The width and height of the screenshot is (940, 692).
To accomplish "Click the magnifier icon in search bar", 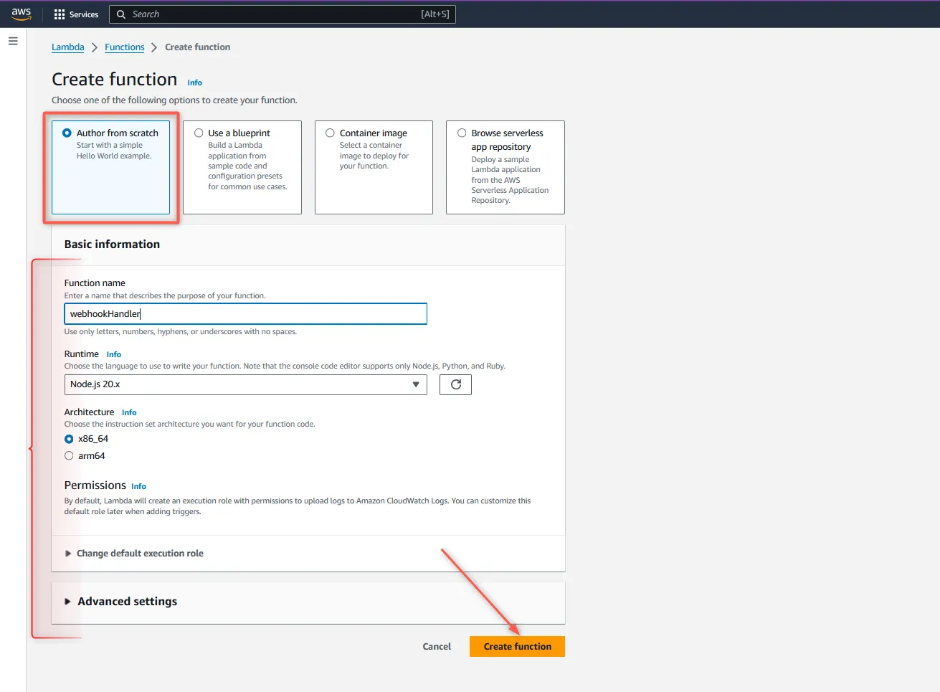I will [121, 14].
